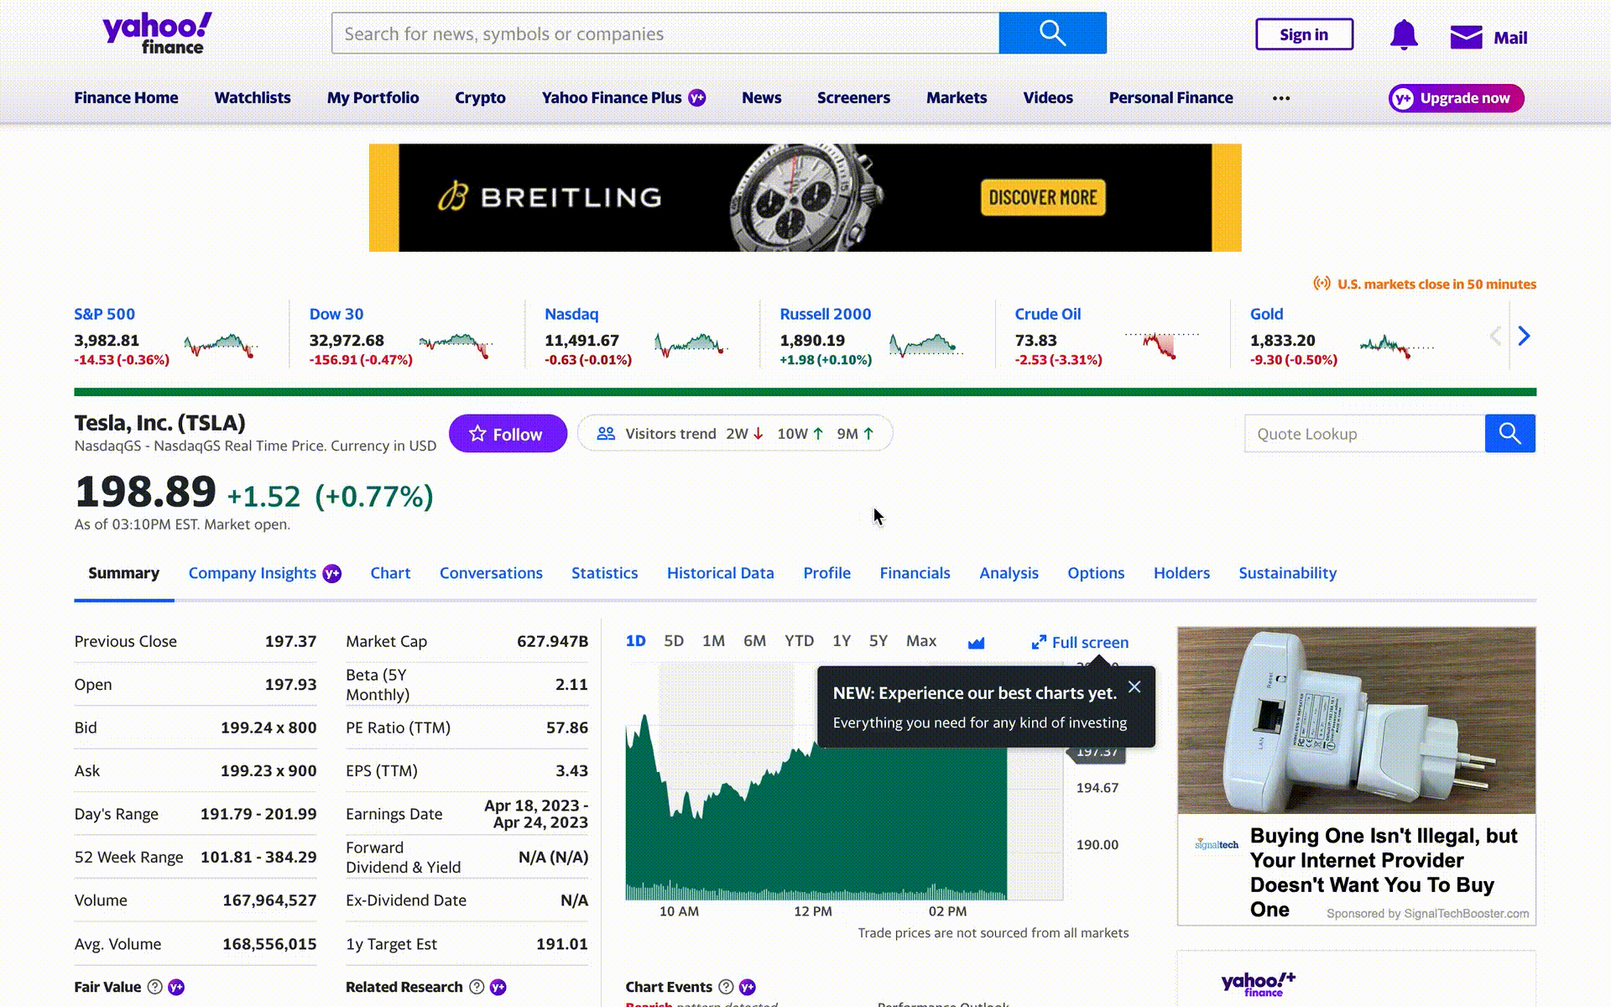Select the YTD chart range
Viewport: 1611px width, 1007px height.
coord(800,641)
